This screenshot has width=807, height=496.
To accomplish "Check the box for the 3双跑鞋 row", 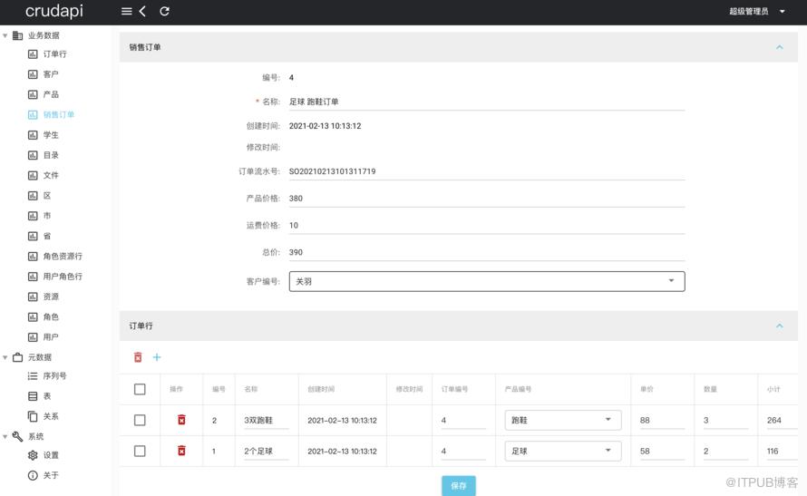I will (140, 421).
